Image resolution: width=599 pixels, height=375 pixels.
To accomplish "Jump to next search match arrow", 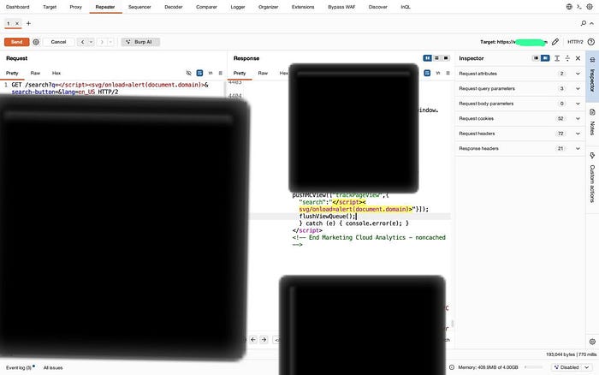I will pos(264,339).
